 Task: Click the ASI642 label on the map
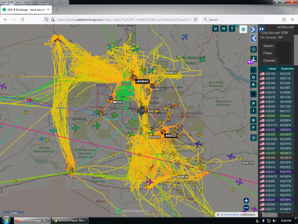143,81
